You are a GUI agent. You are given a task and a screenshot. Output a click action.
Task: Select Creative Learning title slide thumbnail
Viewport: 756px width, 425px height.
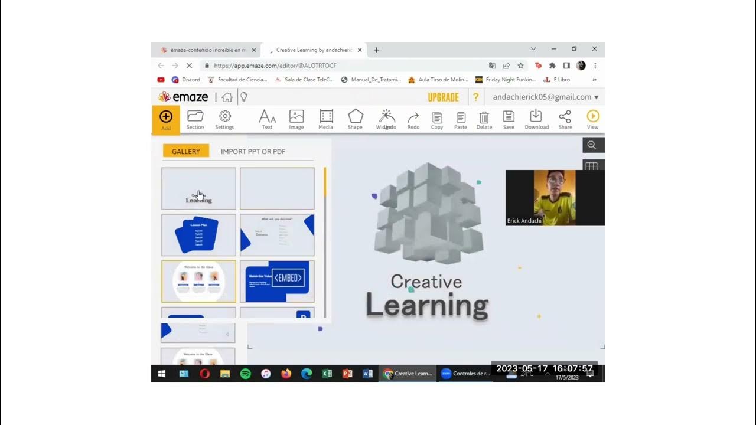[199, 188]
